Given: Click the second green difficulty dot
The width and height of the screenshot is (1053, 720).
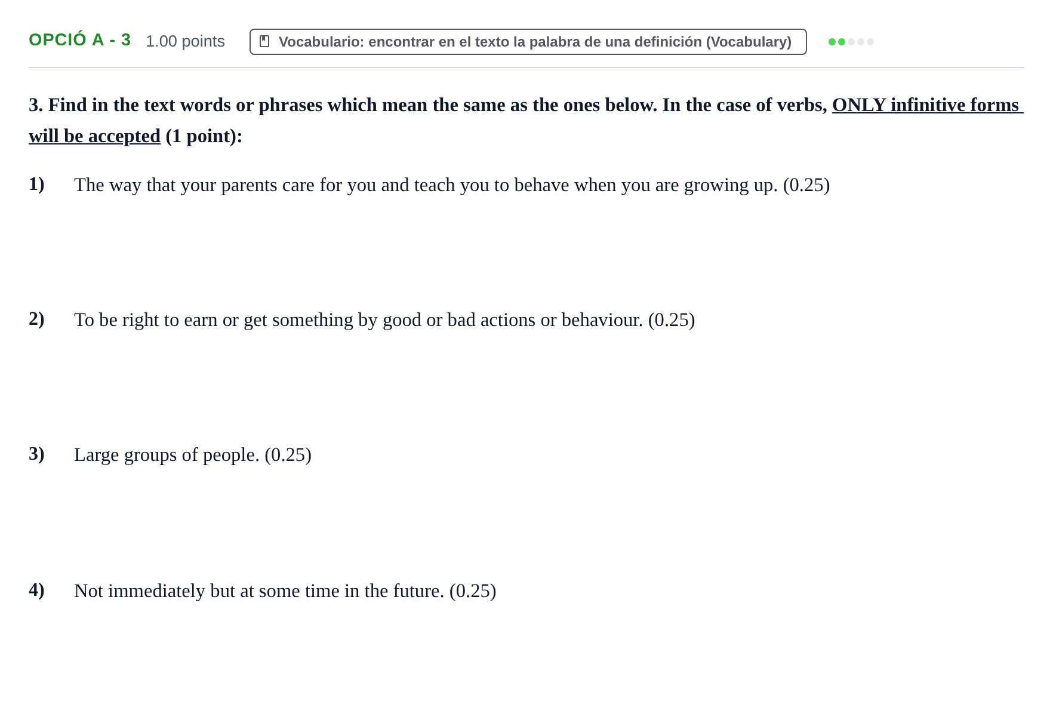Looking at the screenshot, I should click(842, 42).
